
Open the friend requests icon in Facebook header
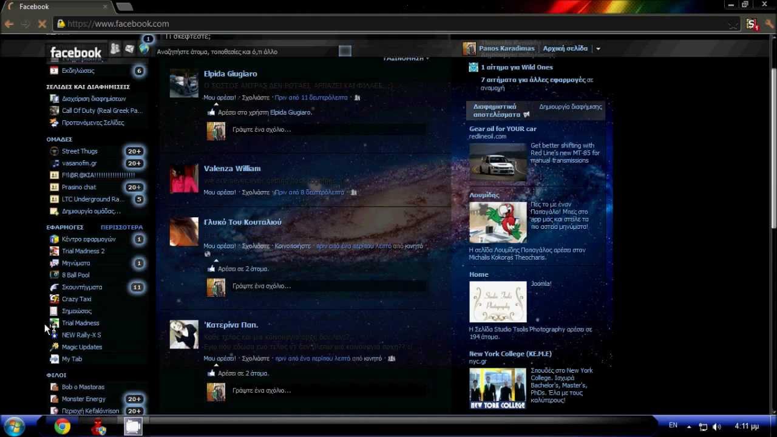click(x=115, y=49)
